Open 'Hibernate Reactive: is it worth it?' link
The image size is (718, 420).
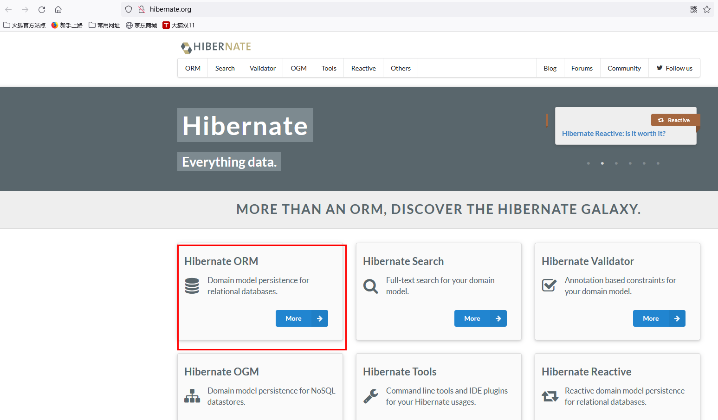tap(614, 134)
